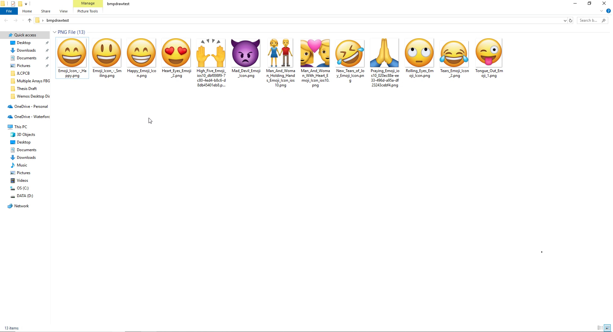The image size is (613, 332).
Task: Open Quick access in navigation pane
Action: click(25, 35)
